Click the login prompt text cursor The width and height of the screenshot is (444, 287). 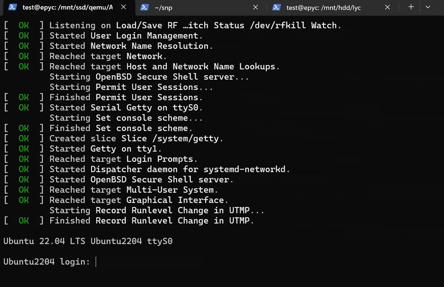pos(96,262)
